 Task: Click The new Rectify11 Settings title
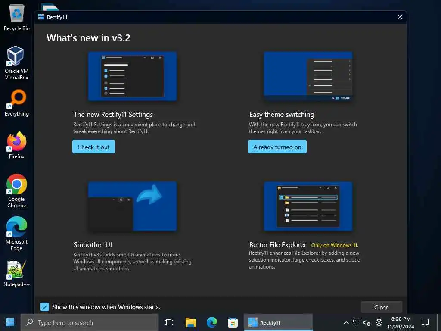(x=113, y=115)
